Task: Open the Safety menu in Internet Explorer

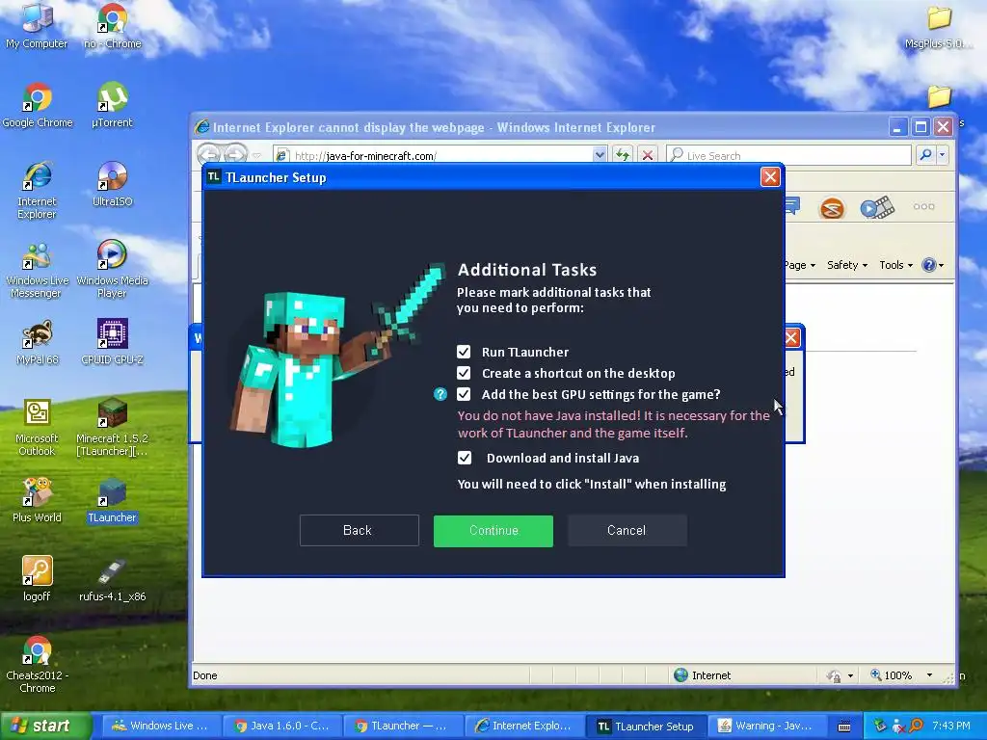Action: (846, 265)
